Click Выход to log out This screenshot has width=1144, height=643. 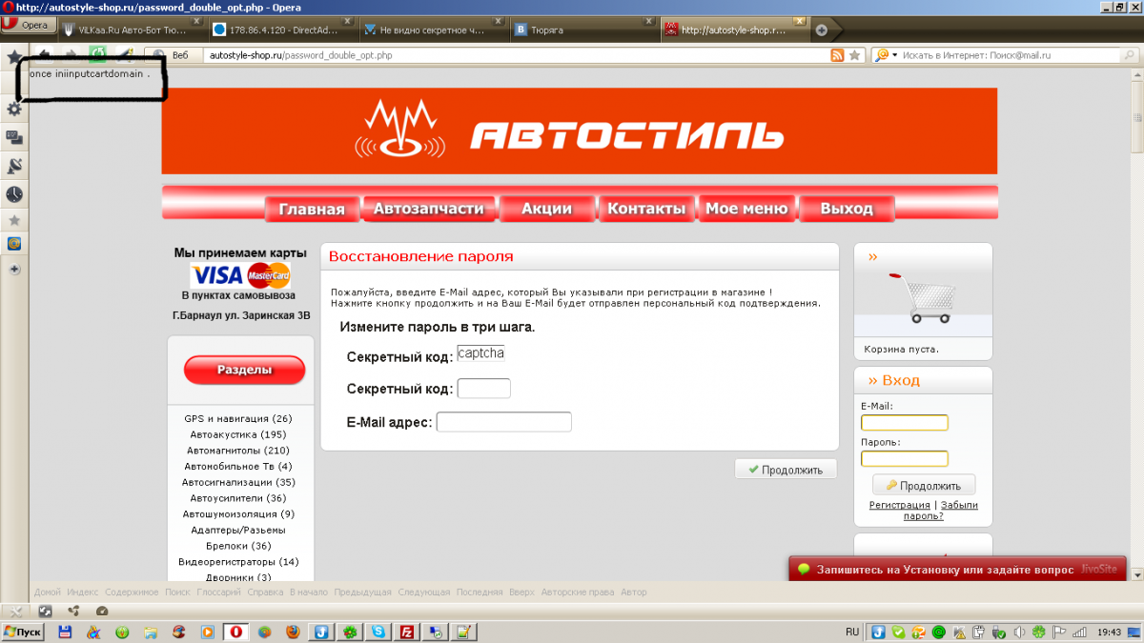tap(847, 209)
